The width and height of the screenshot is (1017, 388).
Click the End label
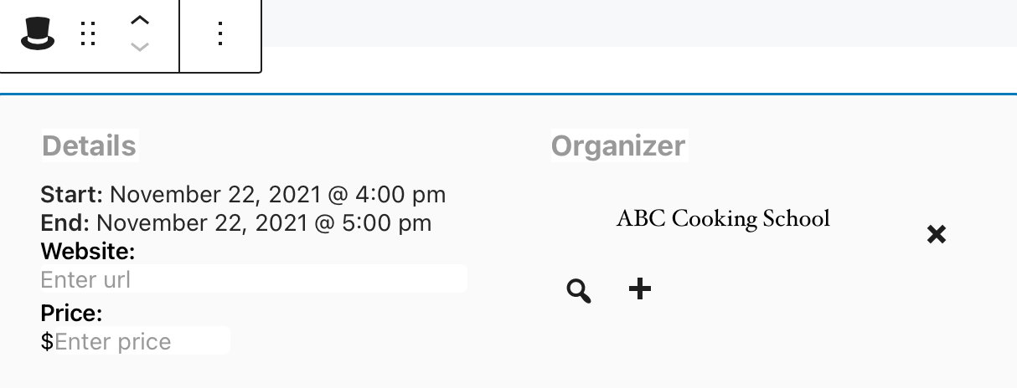65,222
